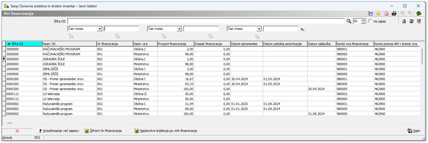Click the Naziv OS column header
This screenshot has height=143, width=428.
pyautogui.click(x=69, y=44)
